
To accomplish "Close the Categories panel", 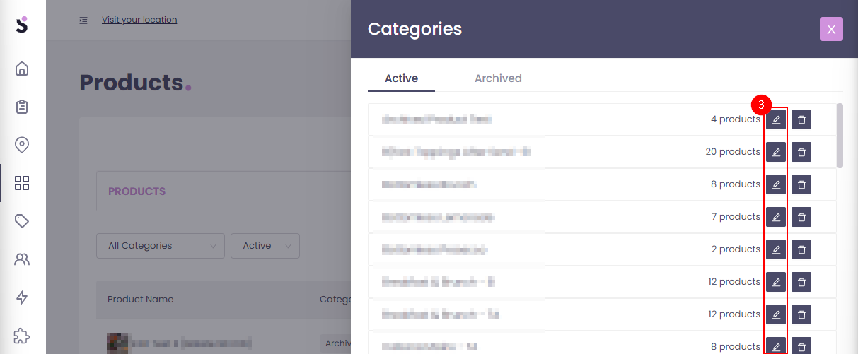I will 831,29.
